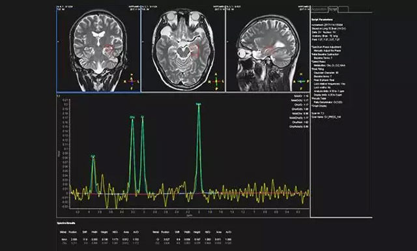The image size is (417, 251).
Task: Select the sagittal T2 brain viewport
Action: pos(268,50)
